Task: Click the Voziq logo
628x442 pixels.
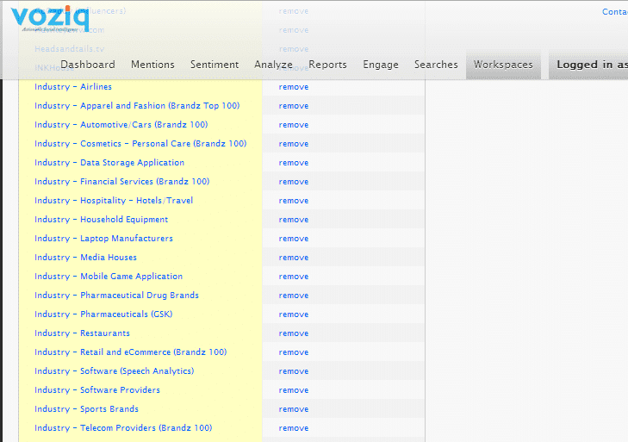Action: click(51, 19)
